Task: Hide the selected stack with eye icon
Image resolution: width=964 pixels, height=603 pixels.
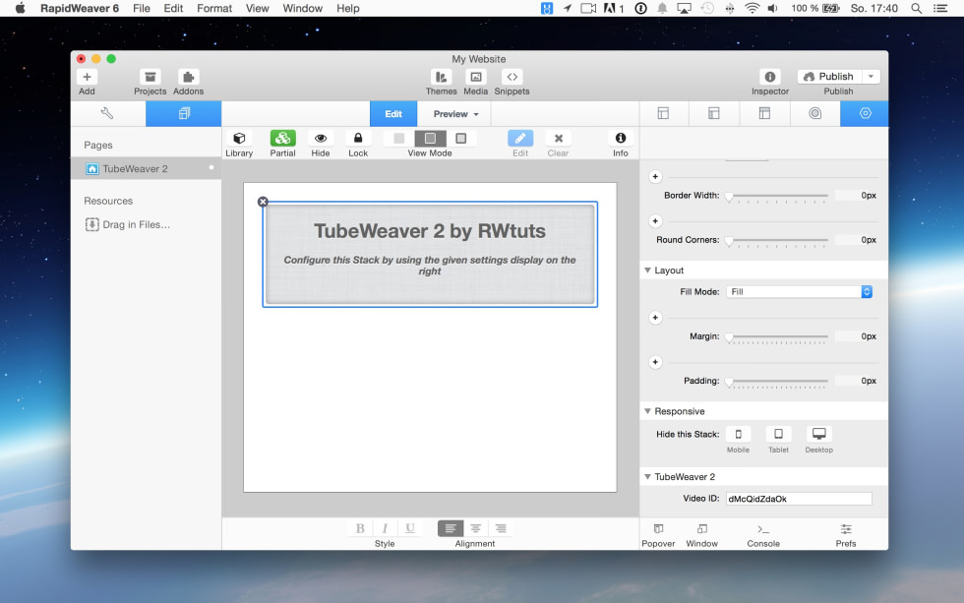Action: (x=321, y=139)
